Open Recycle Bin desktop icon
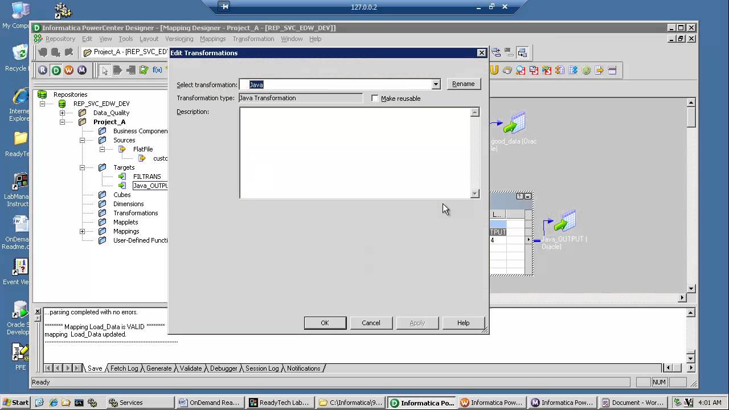This screenshot has height=410, width=729. tap(19, 57)
